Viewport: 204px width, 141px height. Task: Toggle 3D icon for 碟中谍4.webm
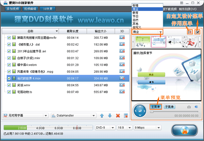point(122,65)
